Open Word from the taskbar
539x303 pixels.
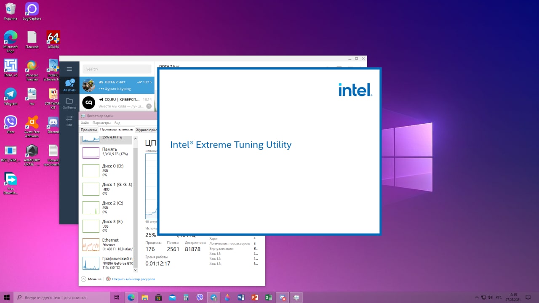[241, 297]
